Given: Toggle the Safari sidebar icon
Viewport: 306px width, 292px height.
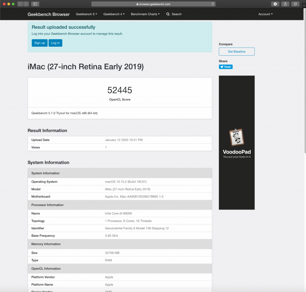Looking at the screenshot, I should [35, 4].
